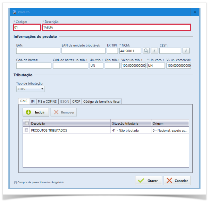Viewport: 209px width, 201px height.
Task: Click the Origem column header
Action: tap(170, 123)
